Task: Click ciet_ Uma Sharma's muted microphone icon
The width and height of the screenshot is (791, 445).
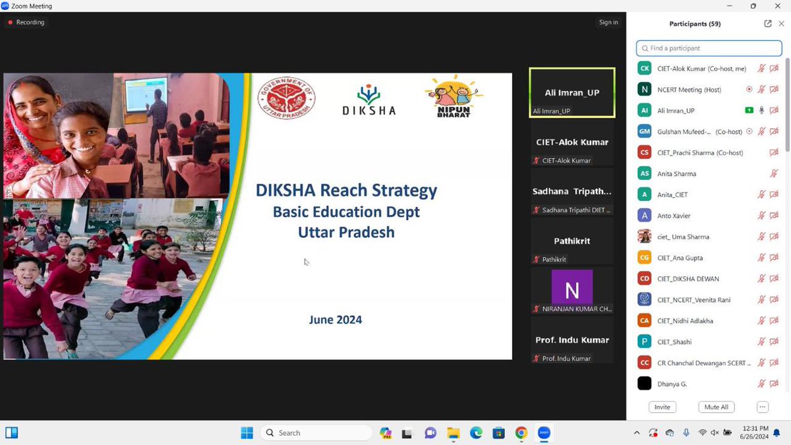Action: (x=761, y=237)
